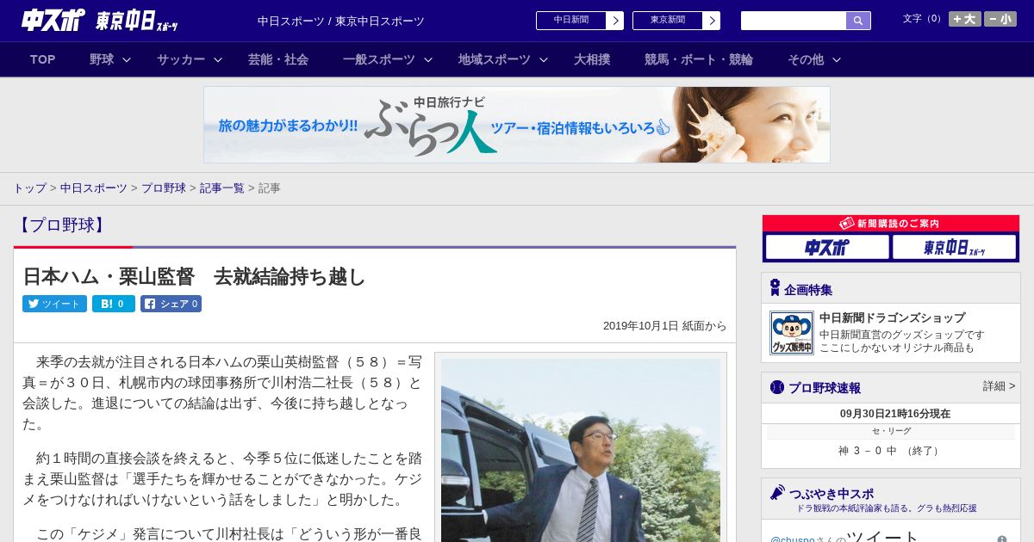Go to トップ breadcrumb link
Screen dimensions: 1034x542
29,188
